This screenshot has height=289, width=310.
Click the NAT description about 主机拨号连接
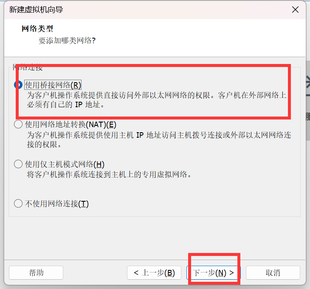click(159, 140)
